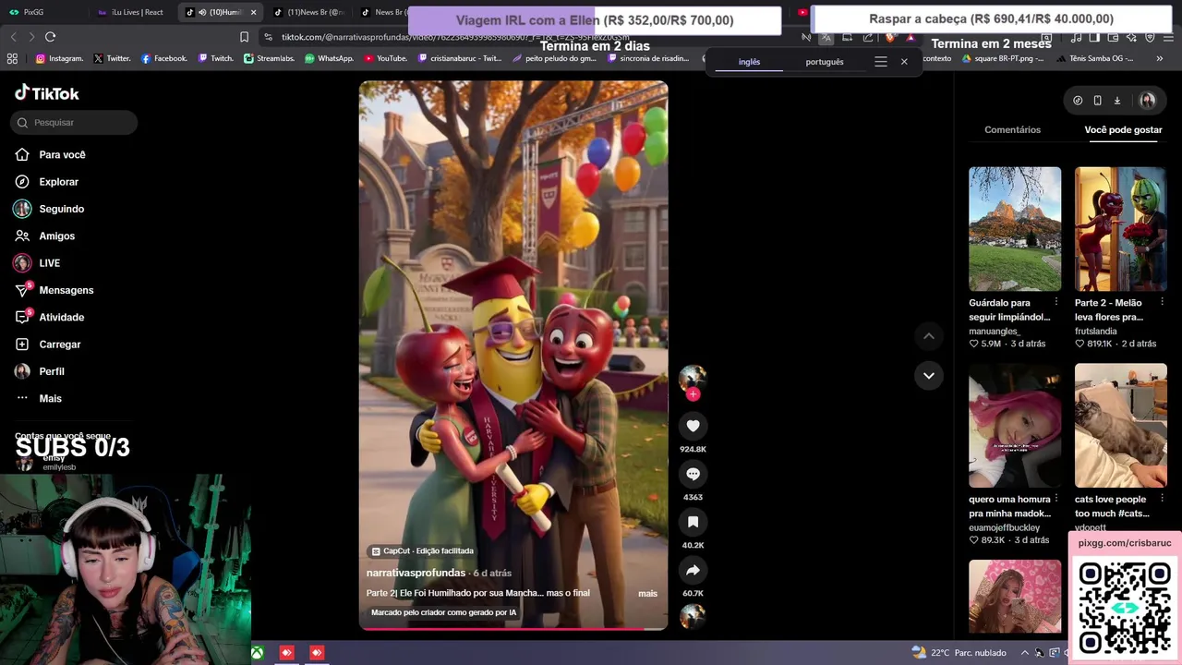1182x665 pixels.
Task: Select inglês in translate popup
Action: tap(749, 62)
